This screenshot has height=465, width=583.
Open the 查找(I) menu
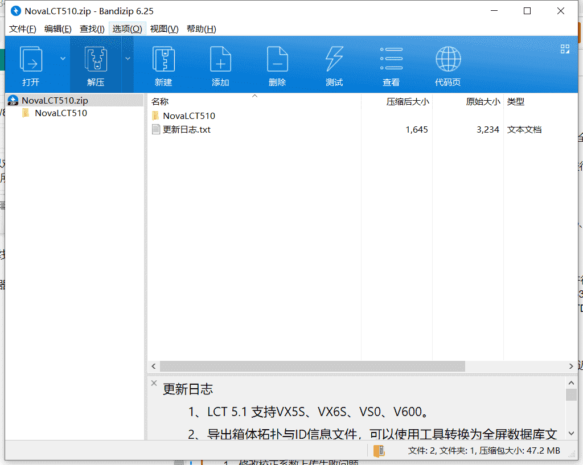pos(92,29)
